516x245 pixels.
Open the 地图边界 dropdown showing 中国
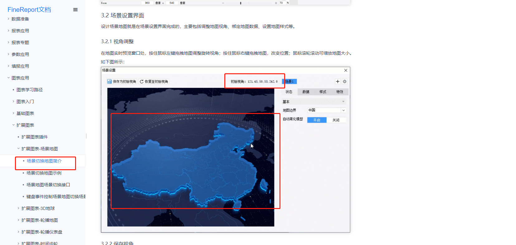pyautogui.click(x=343, y=110)
